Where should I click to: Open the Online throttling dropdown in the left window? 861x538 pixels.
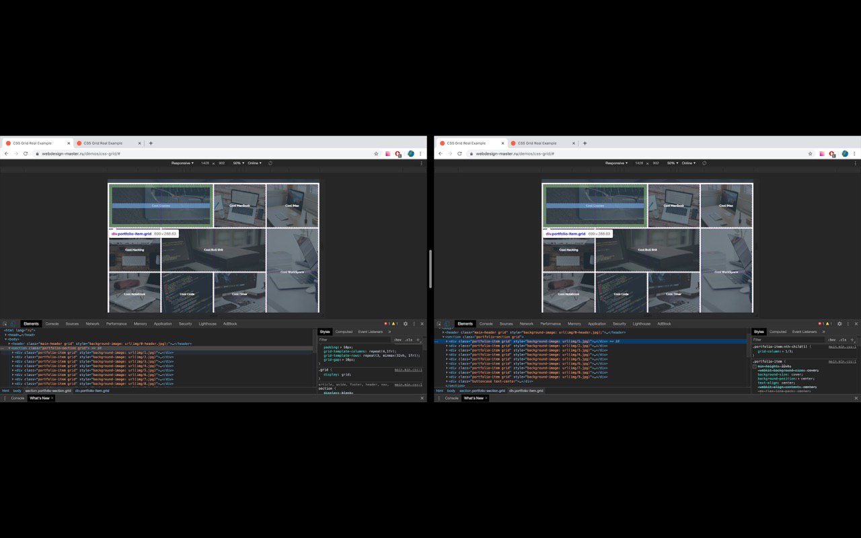coord(255,163)
